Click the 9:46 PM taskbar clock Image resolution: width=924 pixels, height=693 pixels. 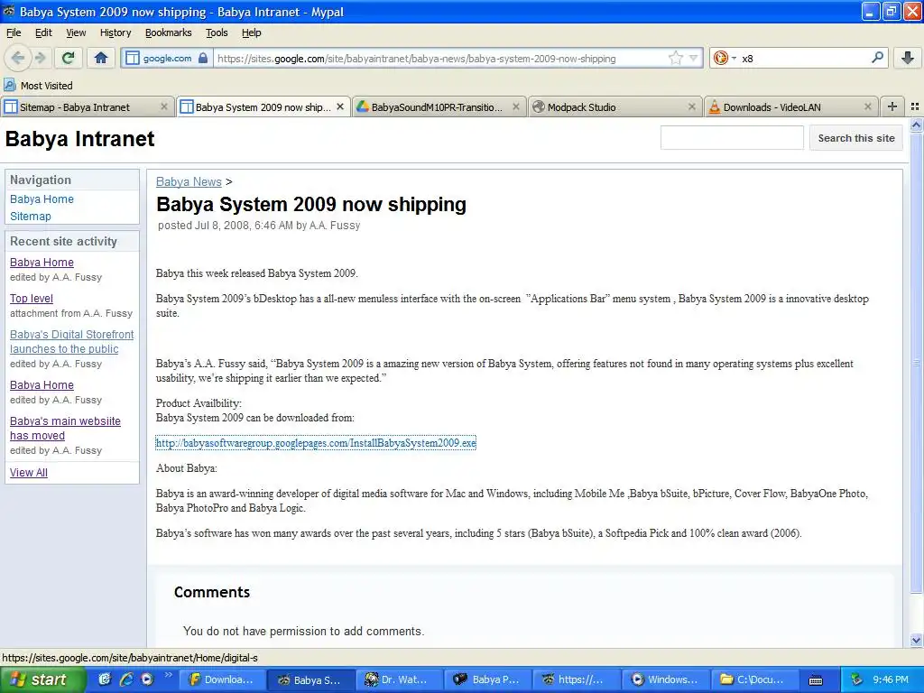891,680
